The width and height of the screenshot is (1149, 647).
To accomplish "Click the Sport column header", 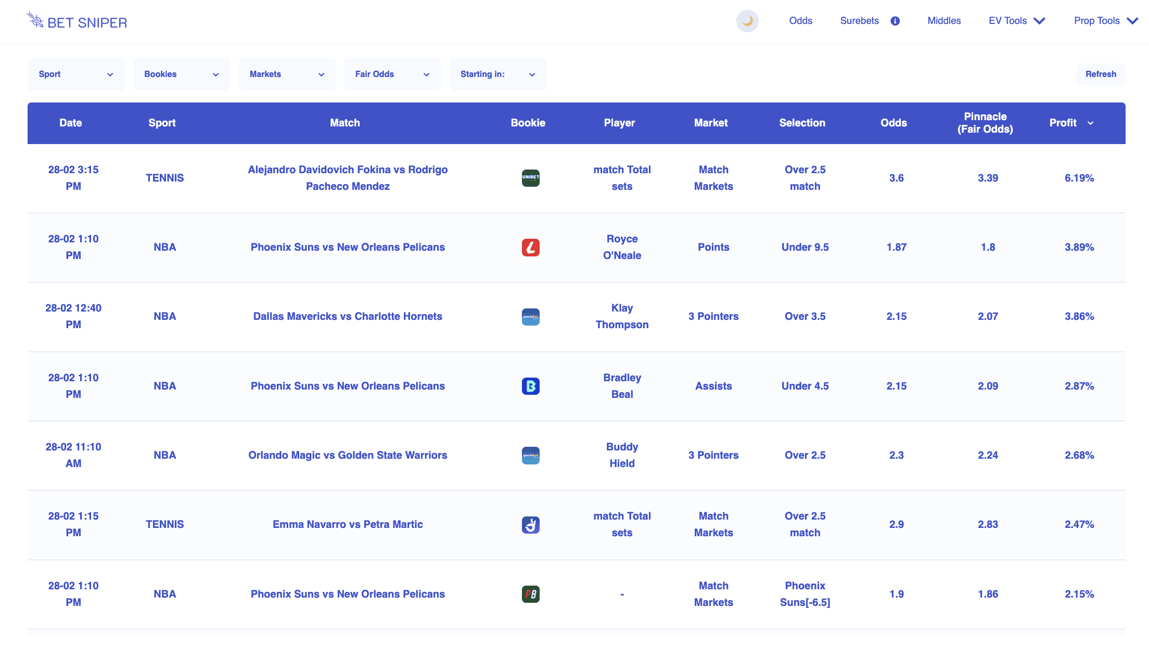I will coord(162,123).
